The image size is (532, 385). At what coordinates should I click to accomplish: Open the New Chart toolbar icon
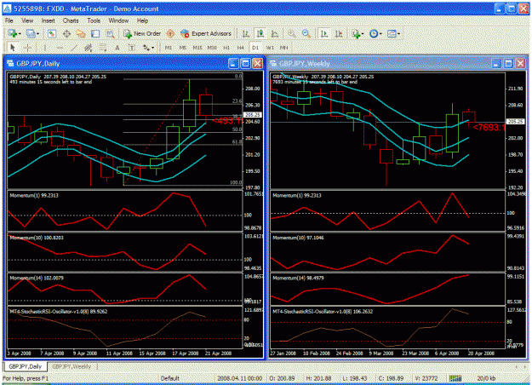pos(13,33)
